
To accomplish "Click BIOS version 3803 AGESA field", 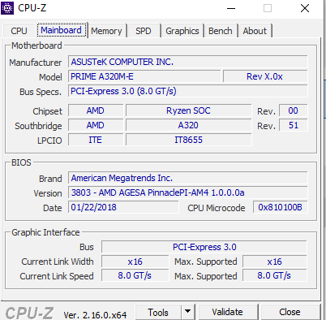I will tap(188, 192).
